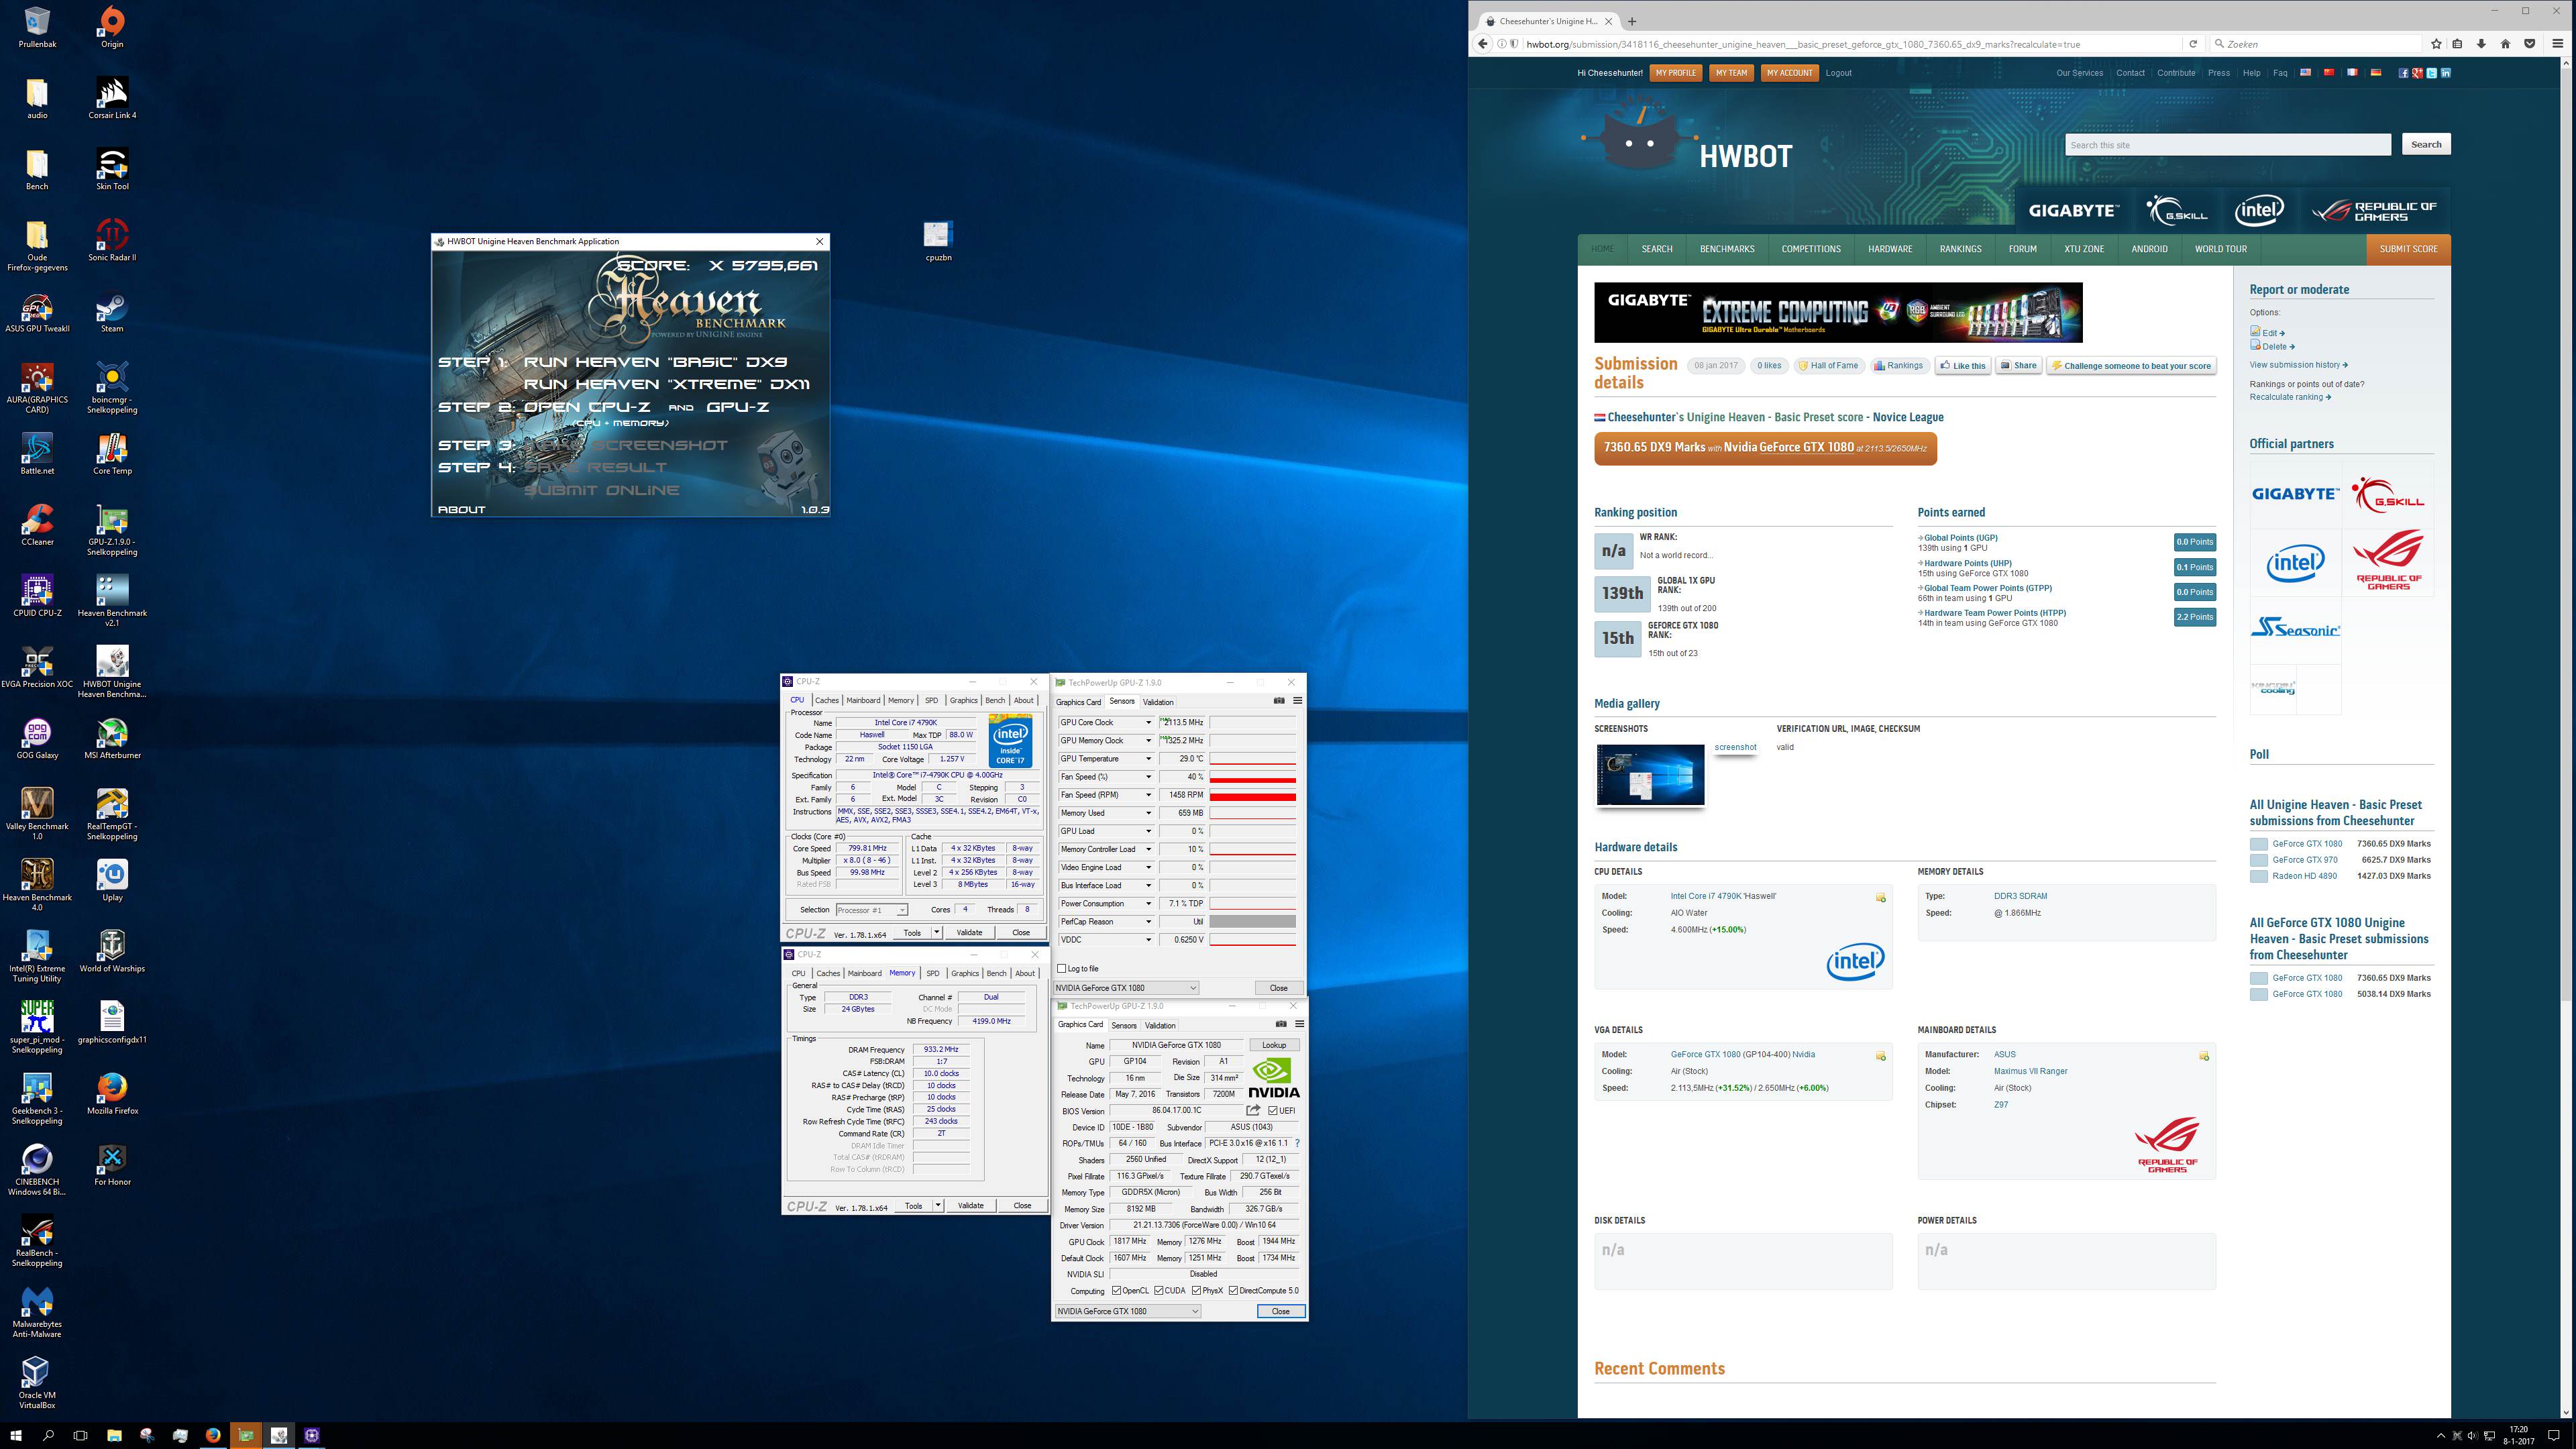The image size is (2576, 1449).
Task: Expand the Fan Speed (RPM) sensor dropdown
Action: point(1148,795)
